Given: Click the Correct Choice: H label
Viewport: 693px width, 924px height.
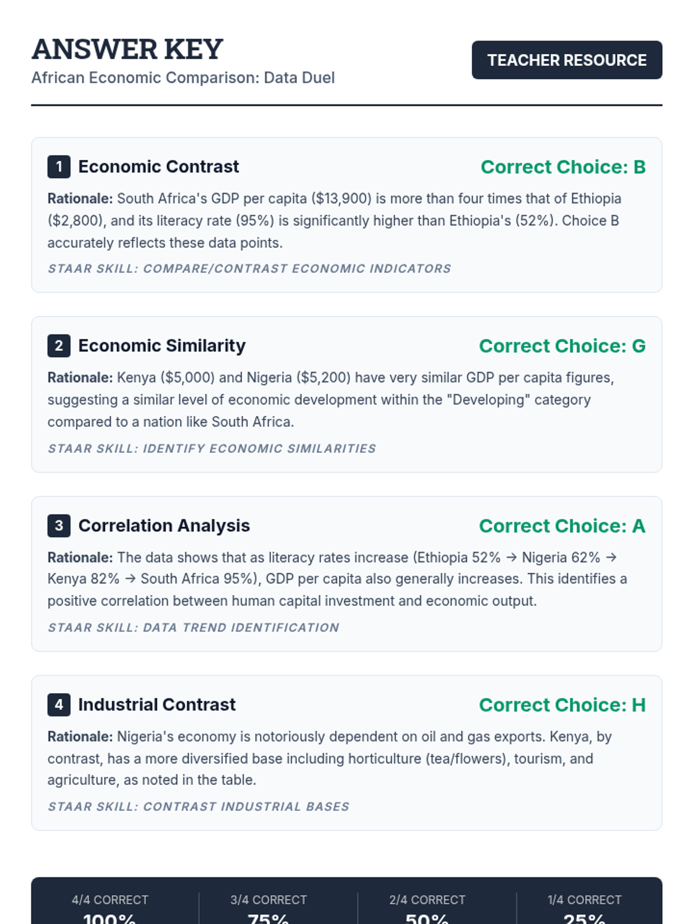Looking at the screenshot, I should click(x=562, y=705).
